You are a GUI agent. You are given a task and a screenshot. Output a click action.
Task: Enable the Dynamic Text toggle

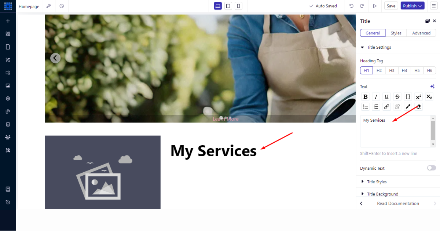click(x=431, y=168)
